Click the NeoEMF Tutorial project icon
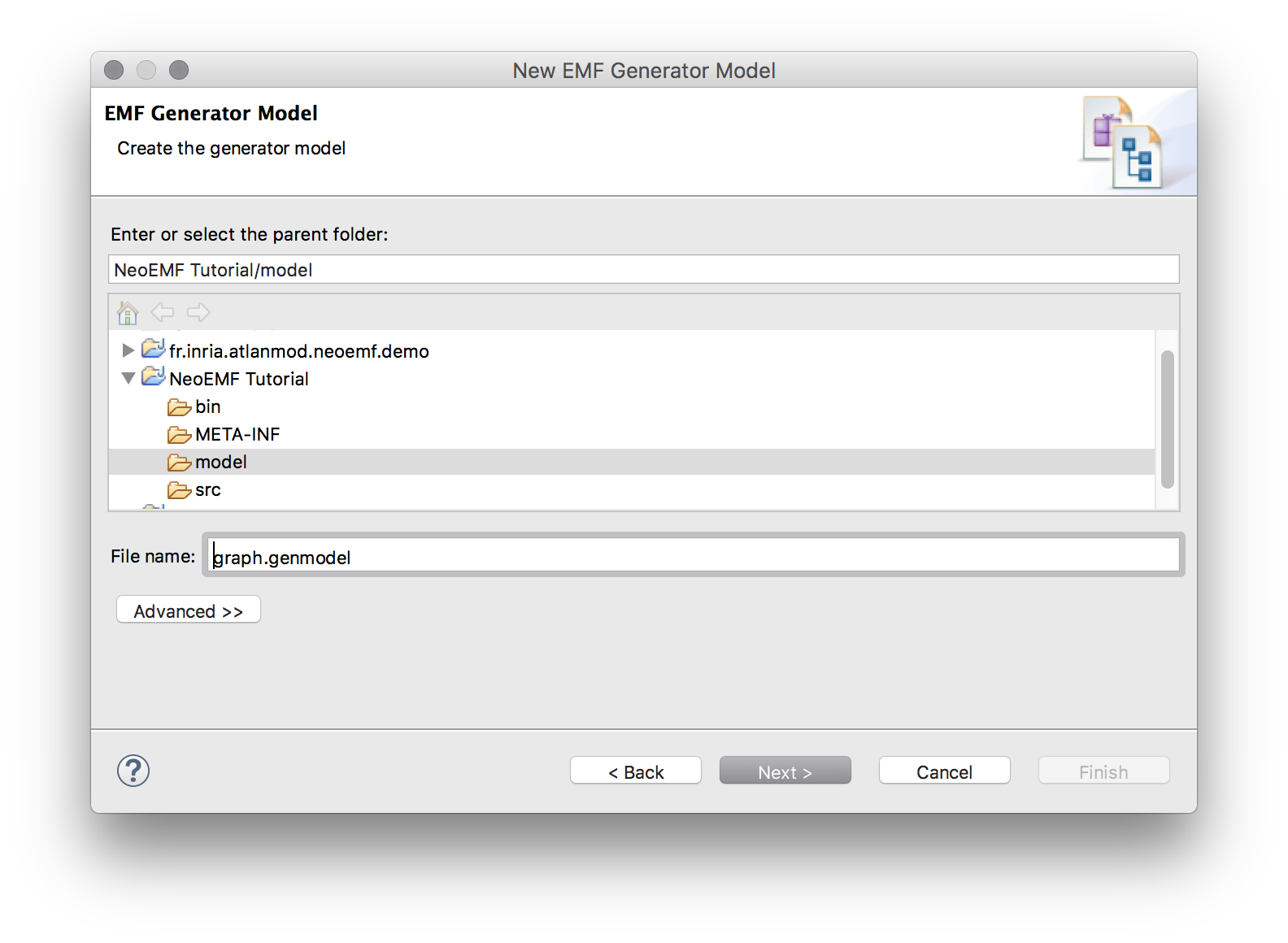The width and height of the screenshot is (1288, 943). tap(153, 378)
